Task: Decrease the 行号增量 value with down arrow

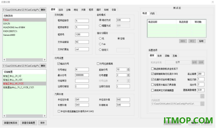Action: tap(128, 76)
